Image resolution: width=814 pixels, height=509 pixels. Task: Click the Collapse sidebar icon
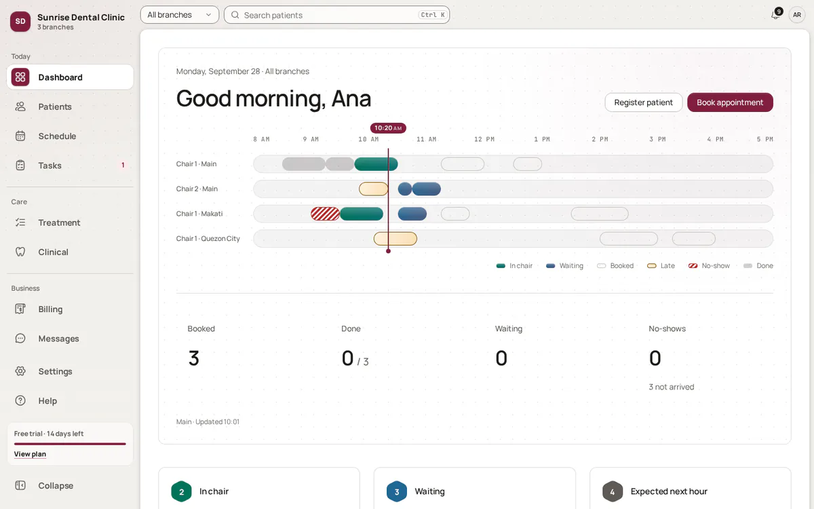pos(20,485)
